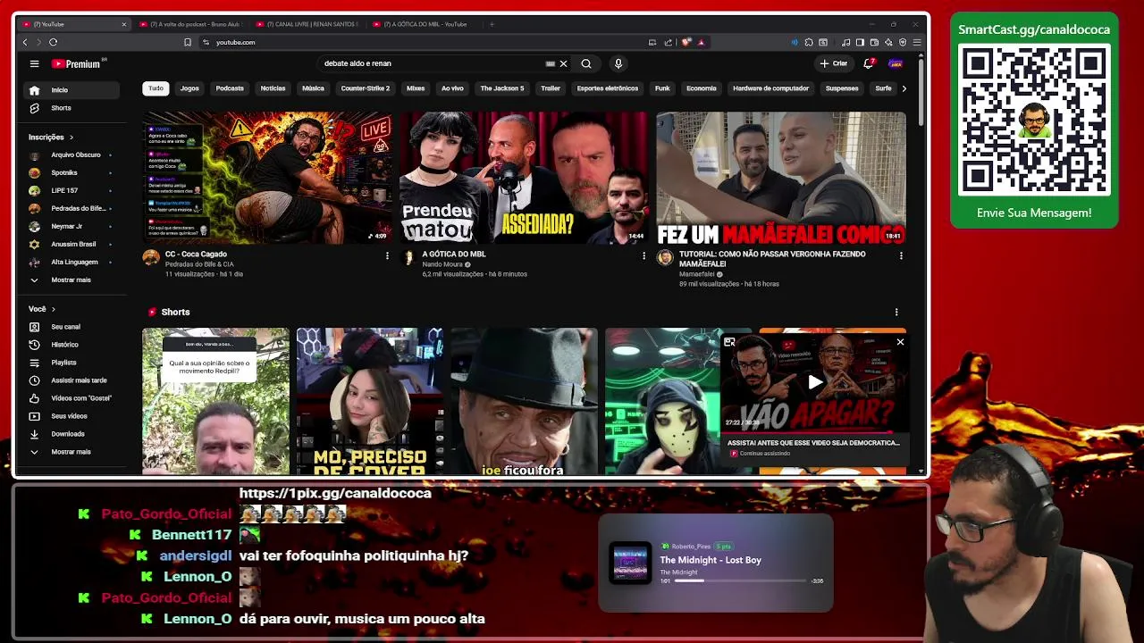Screen dimensions: 1144x643
Task: Play the miniplayer video
Action: (815, 382)
